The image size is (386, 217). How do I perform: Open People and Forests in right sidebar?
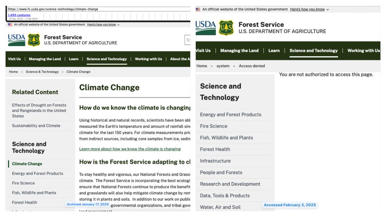(221, 173)
